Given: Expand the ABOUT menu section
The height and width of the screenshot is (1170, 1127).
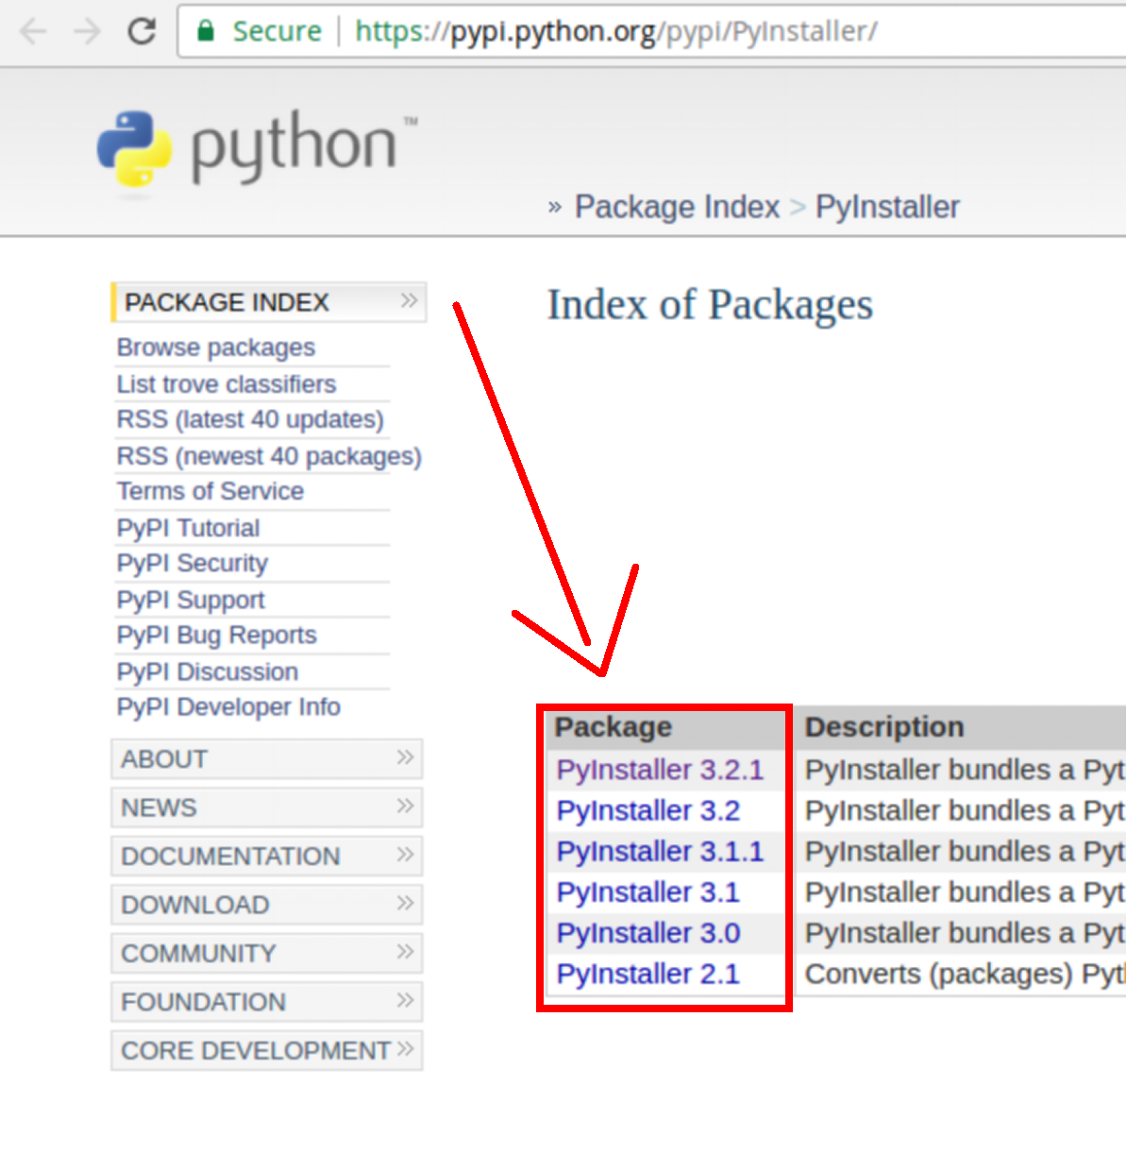Looking at the screenshot, I should pyautogui.click(x=405, y=757).
